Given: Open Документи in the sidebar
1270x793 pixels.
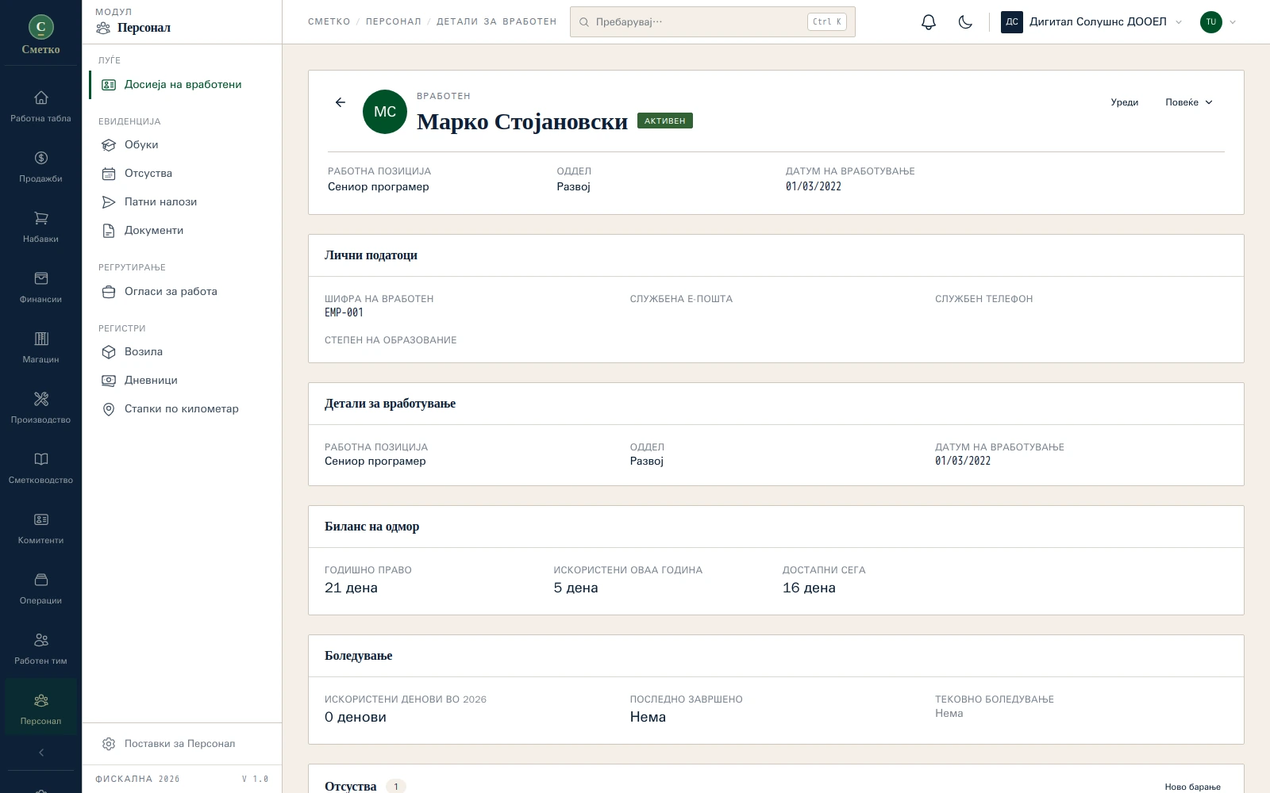Looking at the screenshot, I should pyautogui.click(x=183, y=231).
